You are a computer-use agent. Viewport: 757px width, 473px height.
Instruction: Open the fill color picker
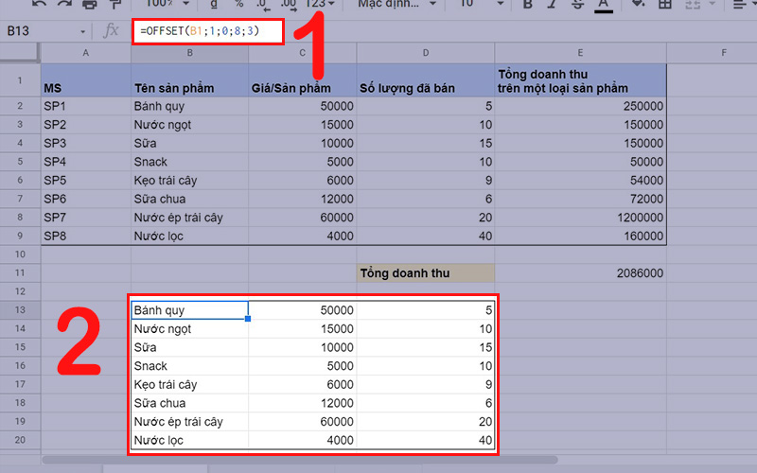click(x=638, y=4)
